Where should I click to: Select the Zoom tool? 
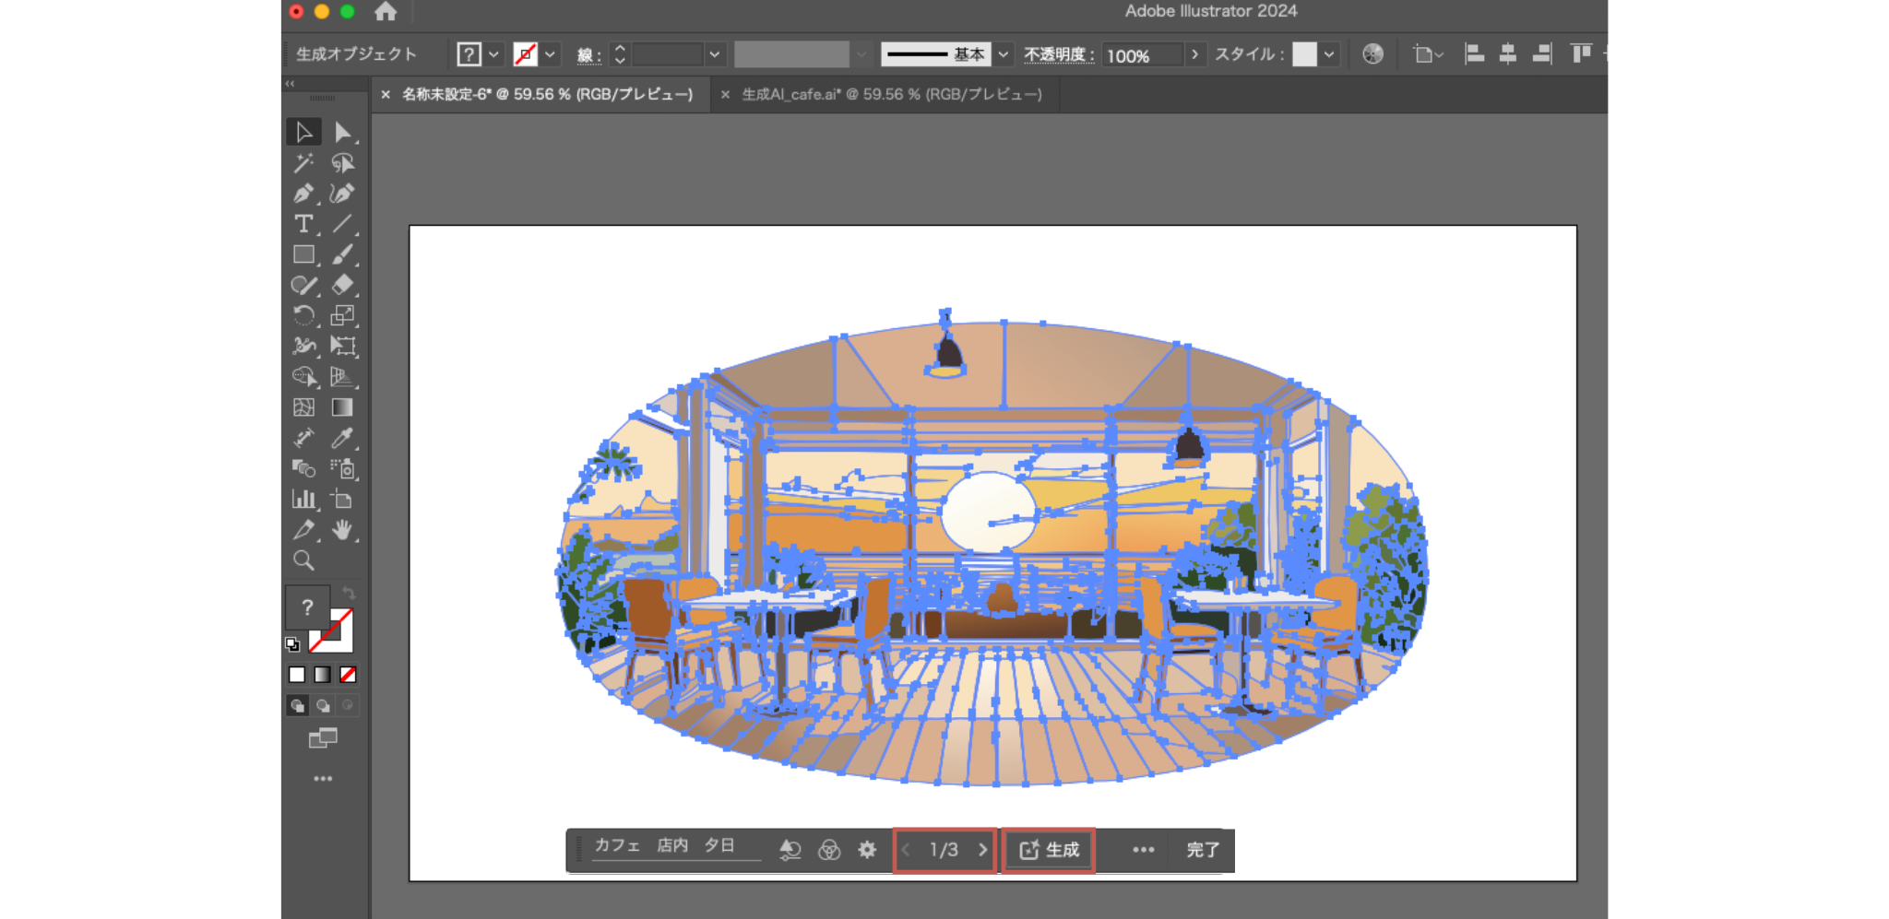pos(304,561)
